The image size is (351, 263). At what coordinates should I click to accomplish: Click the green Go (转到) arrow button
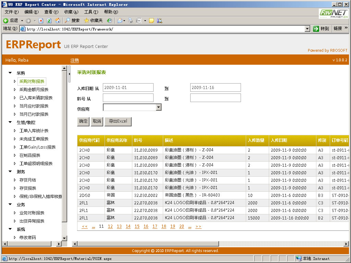tap(316, 29)
